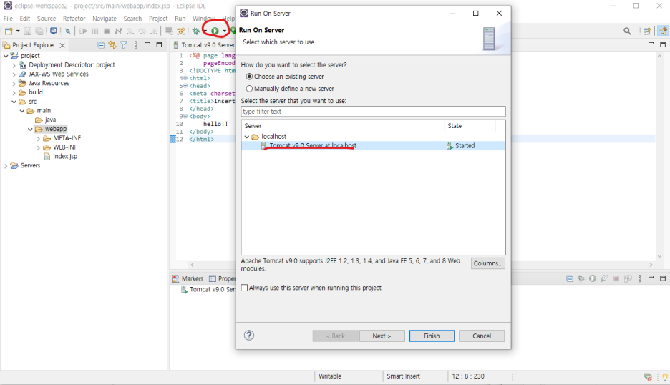Click the Suspend debug toolbar icon

click(x=95, y=31)
